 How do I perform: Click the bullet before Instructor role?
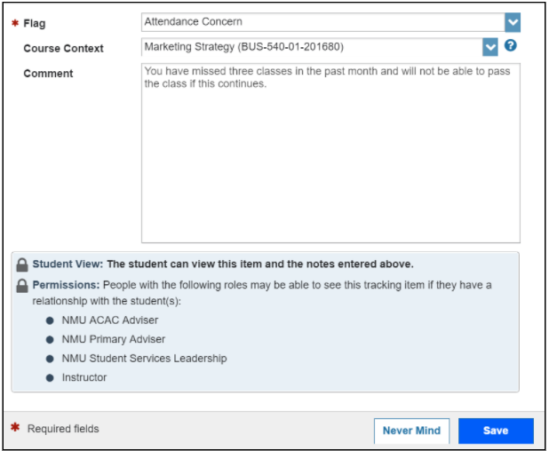pos(51,377)
